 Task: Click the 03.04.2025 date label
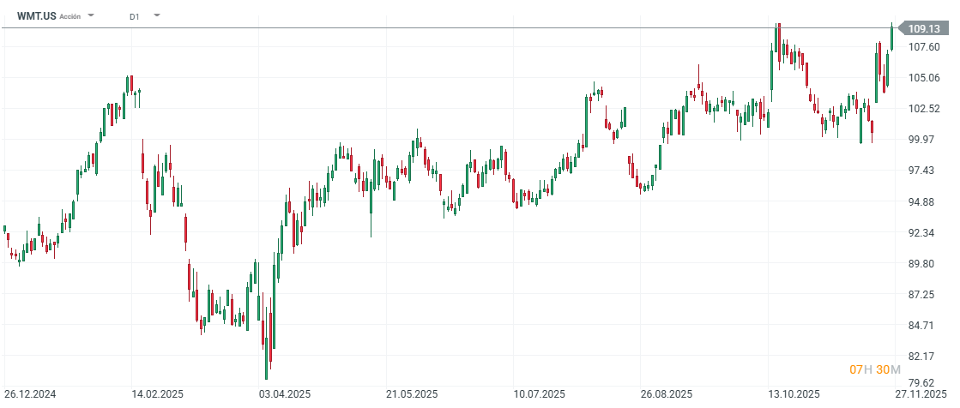tap(285, 395)
